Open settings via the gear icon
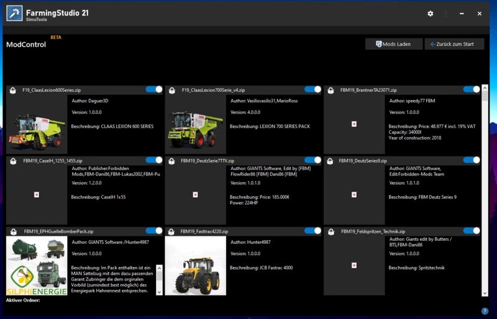Image resolution: width=497 pixels, height=319 pixels. (x=430, y=14)
